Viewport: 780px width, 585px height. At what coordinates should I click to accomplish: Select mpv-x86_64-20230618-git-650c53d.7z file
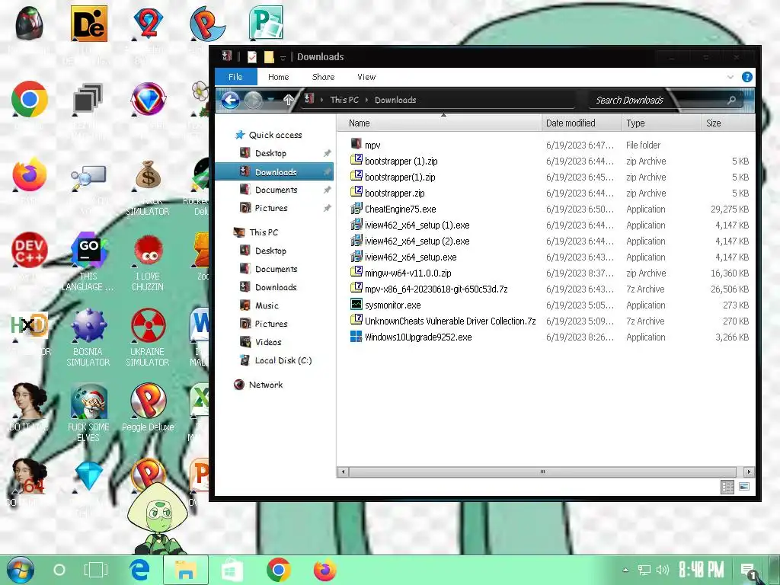tap(436, 289)
